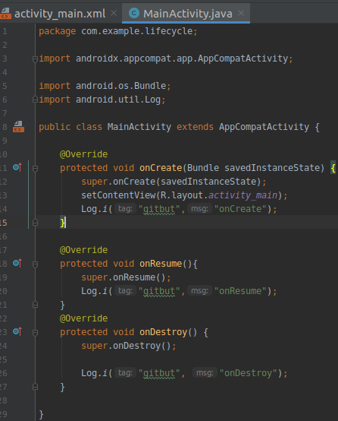Image resolution: width=338 pixels, height=421 pixels.
Task: Close the MainActivity.java tab
Action: pyautogui.click(x=241, y=13)
